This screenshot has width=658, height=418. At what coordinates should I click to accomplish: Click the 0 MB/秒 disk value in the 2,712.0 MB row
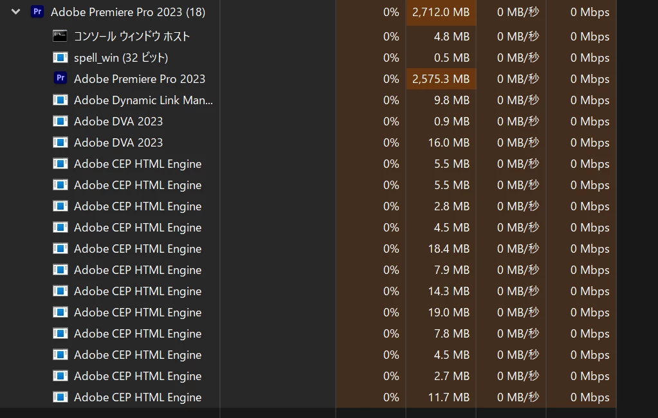coord(518,12)
